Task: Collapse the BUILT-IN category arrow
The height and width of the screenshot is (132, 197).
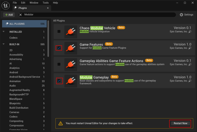Action: [4, 44]
